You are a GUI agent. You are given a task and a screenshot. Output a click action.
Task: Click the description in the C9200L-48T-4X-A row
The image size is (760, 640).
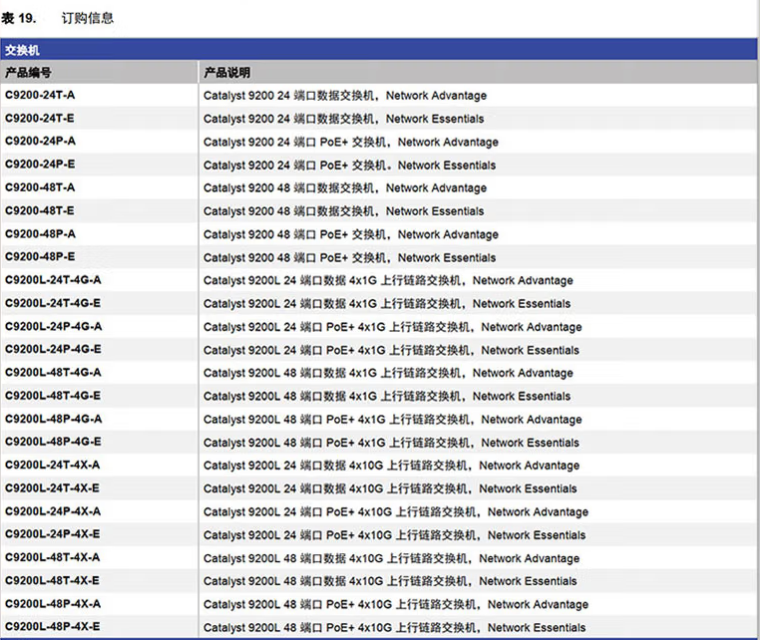(x=391, y=558)
